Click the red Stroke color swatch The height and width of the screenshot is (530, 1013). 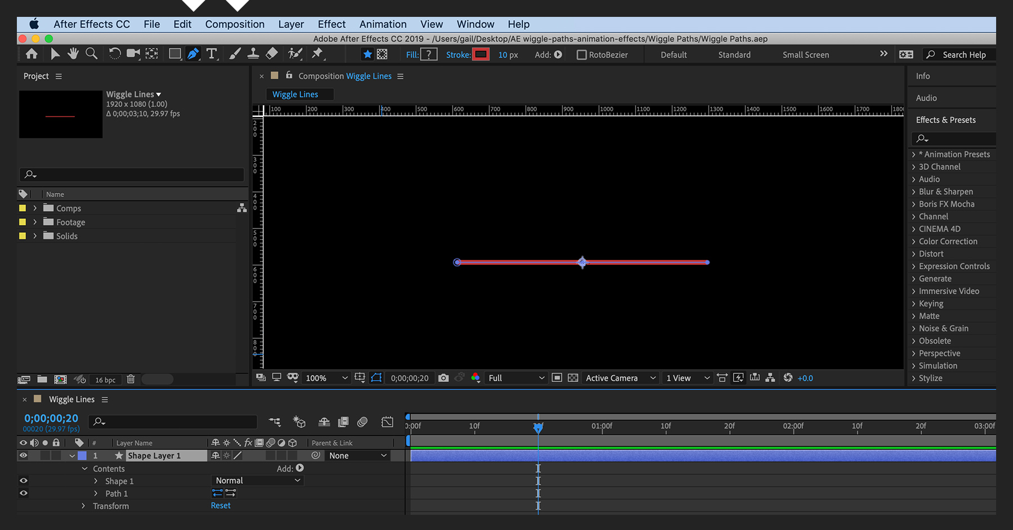click(481, 54)
